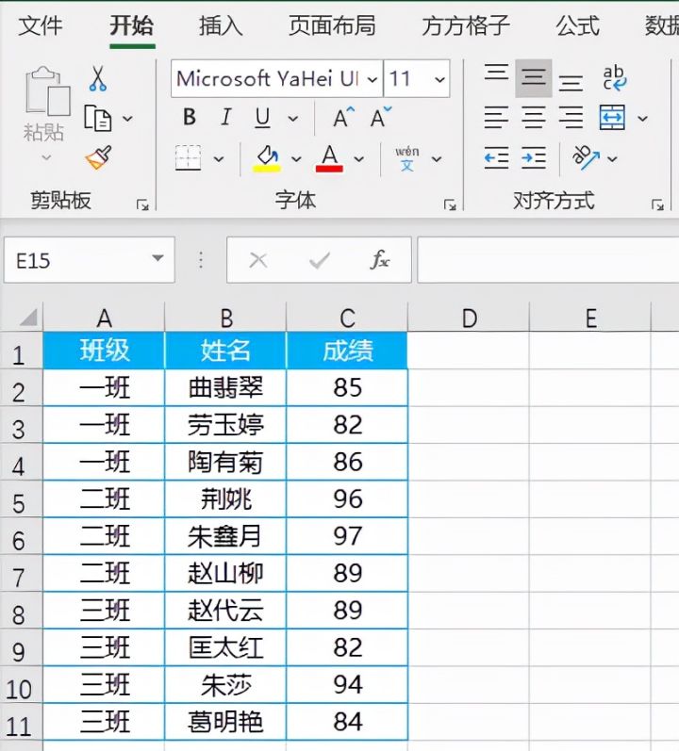Switch to the 公式 tab

578,25
